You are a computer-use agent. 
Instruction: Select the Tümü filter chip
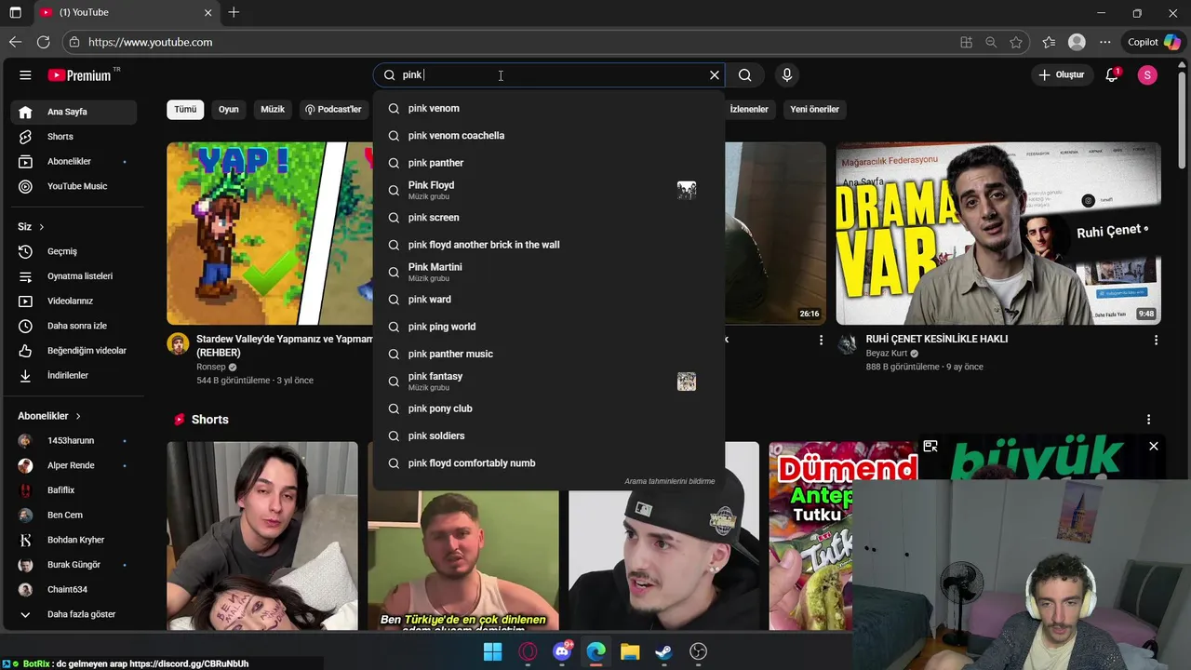(185, 109)
